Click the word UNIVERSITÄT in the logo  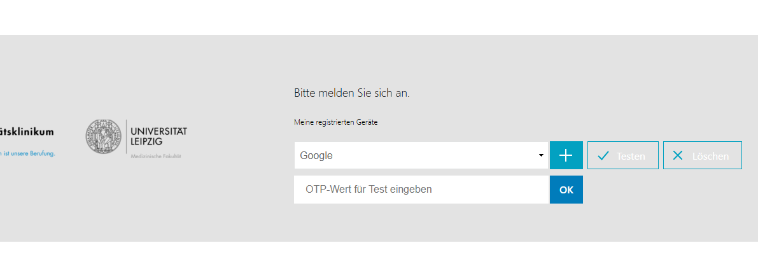[x=158, y=131]
